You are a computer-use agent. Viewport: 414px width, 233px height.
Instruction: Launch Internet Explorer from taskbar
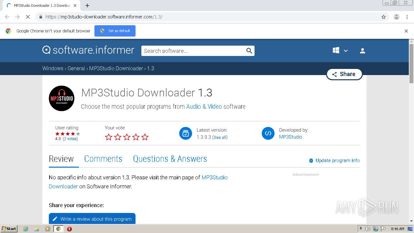pyautogui.click(x=26, y=229)
